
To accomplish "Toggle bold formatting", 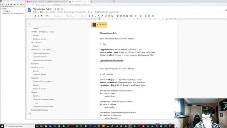I will tap(89, 16).
